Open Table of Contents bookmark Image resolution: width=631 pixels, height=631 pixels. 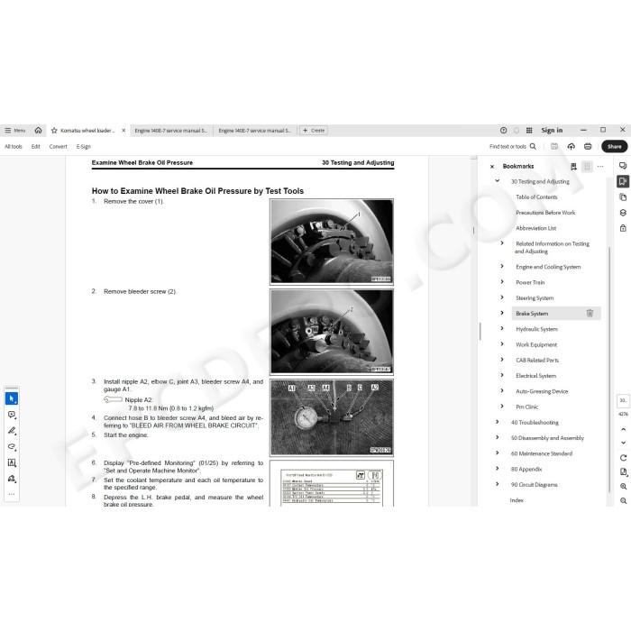tap(536, 197)
